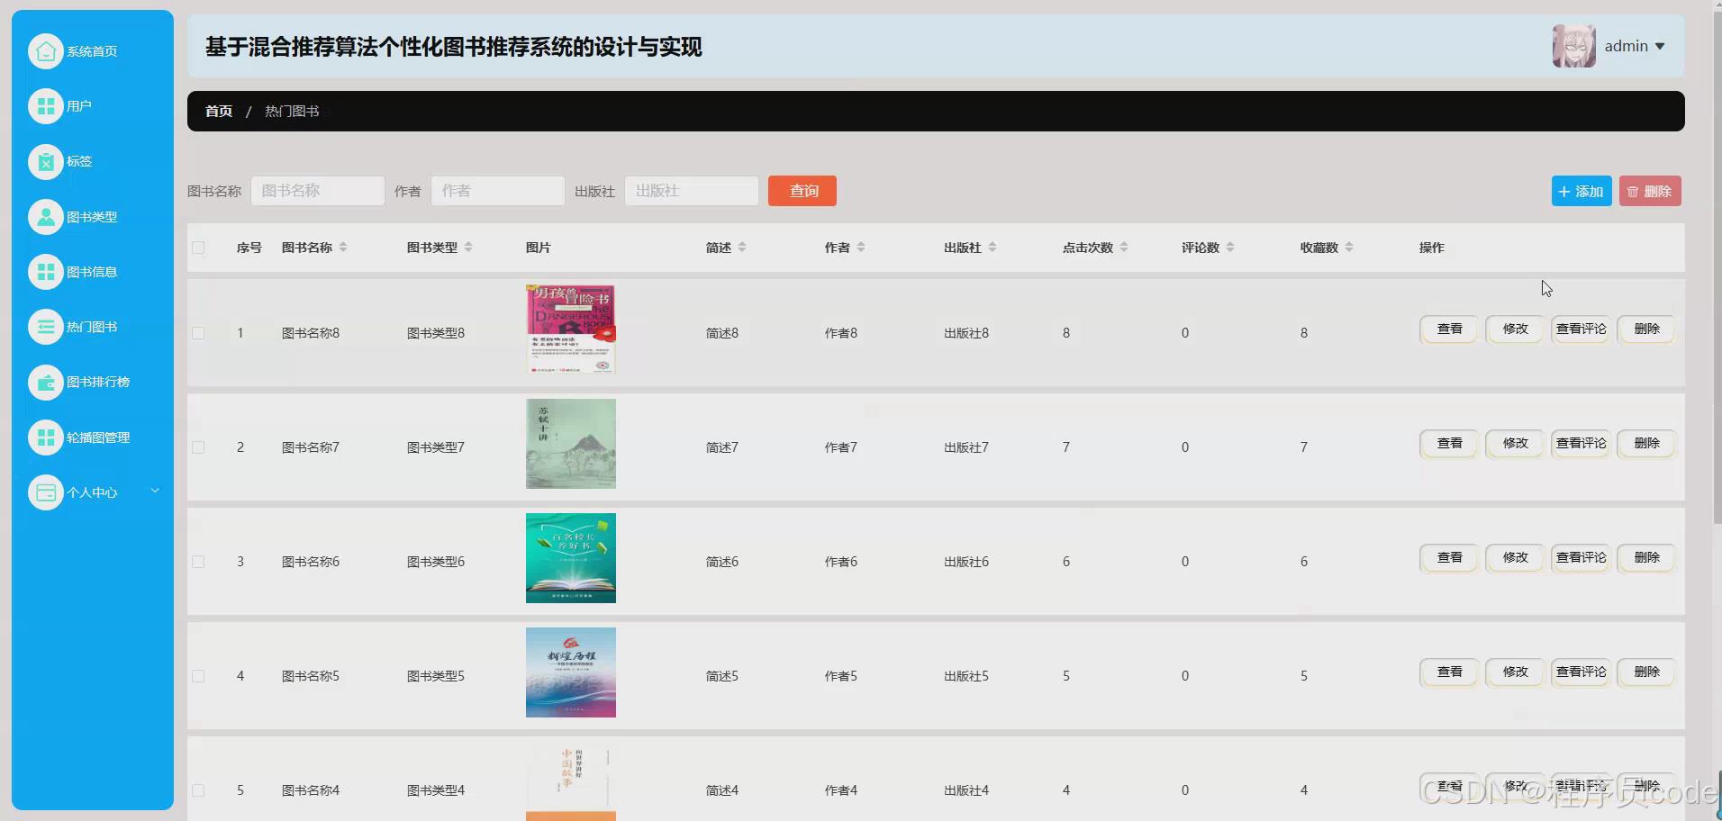Screen dimensions: 1722x821
Task: Click 修改 for 图书名称5
Action: (1515, 672)
